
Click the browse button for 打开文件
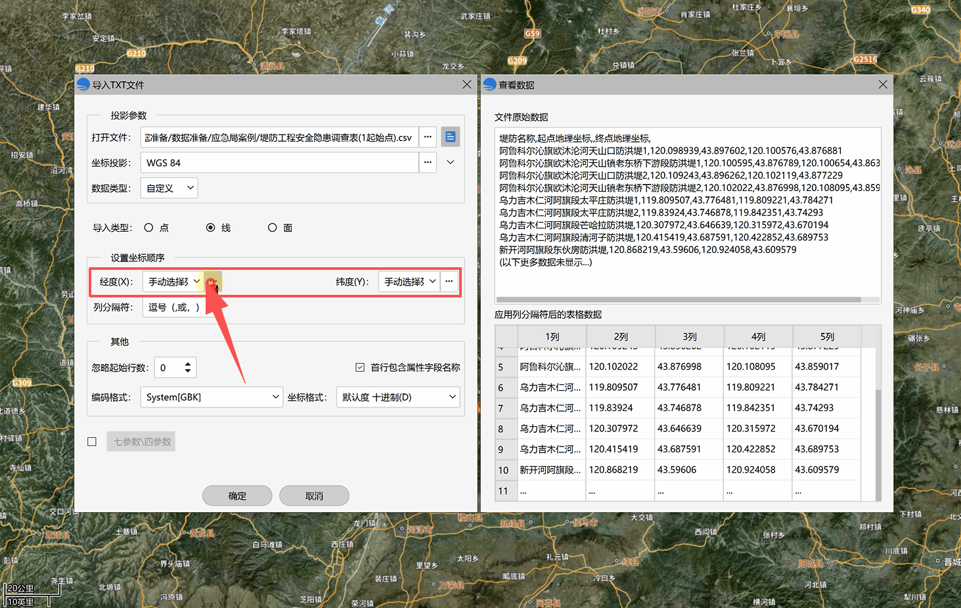point(428,137)
